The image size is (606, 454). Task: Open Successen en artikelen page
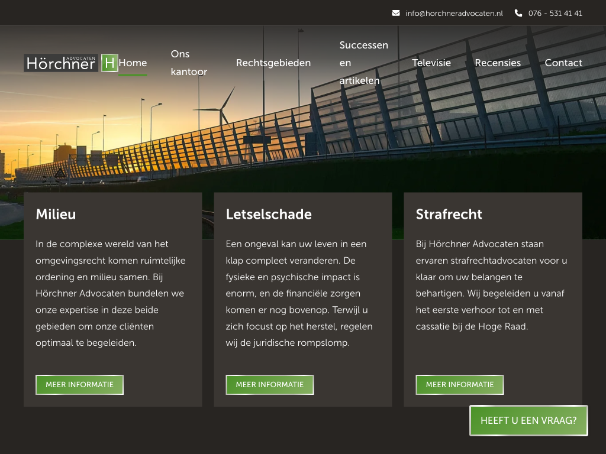coord(363,63)
